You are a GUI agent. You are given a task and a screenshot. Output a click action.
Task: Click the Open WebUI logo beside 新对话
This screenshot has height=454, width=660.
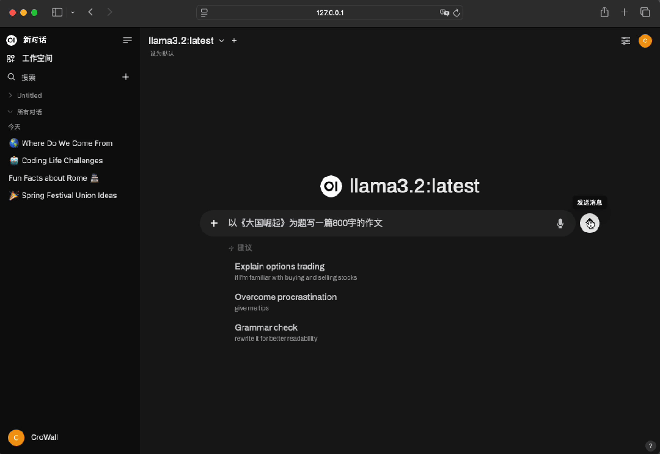pos(12,40)
